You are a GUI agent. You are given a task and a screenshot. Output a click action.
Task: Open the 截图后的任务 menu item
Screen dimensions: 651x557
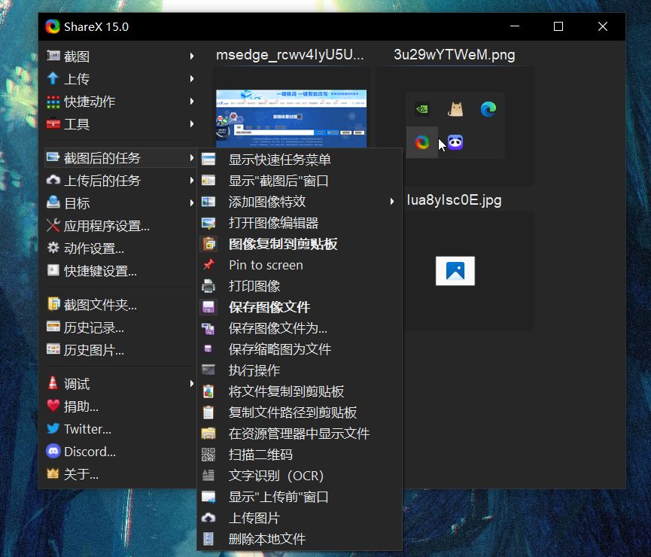pyautogui.click(x=120, y=158)
